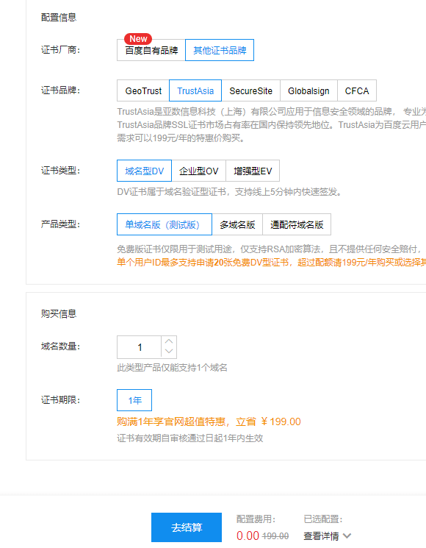Select 多域名版 product type

coord(237,225)
